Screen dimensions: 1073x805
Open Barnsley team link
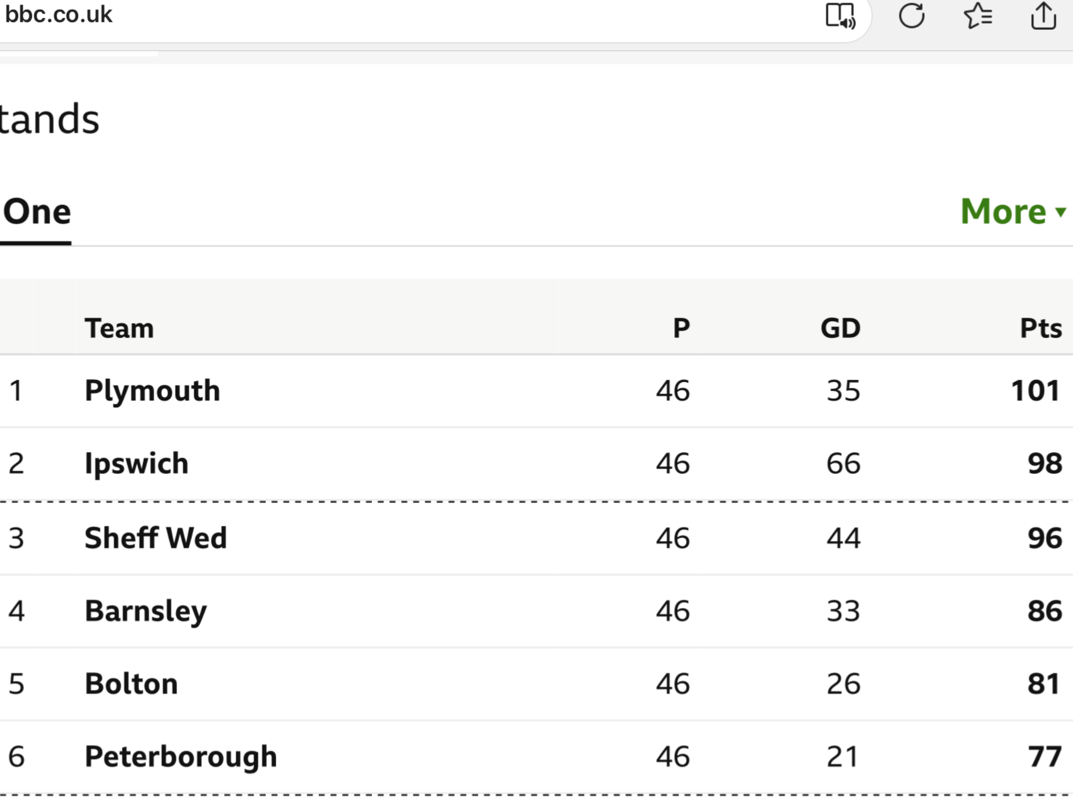click(x=146, y=612)
